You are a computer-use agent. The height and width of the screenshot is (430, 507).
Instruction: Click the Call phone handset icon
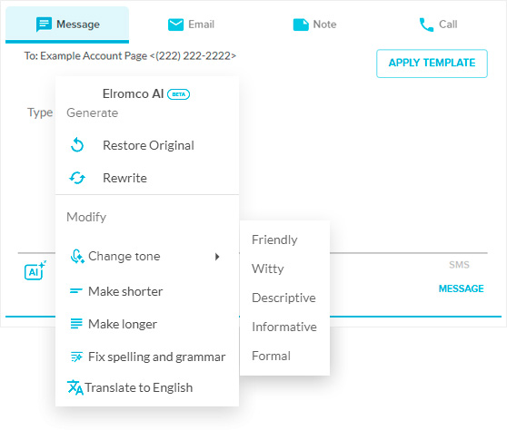(x=426, y=24)
